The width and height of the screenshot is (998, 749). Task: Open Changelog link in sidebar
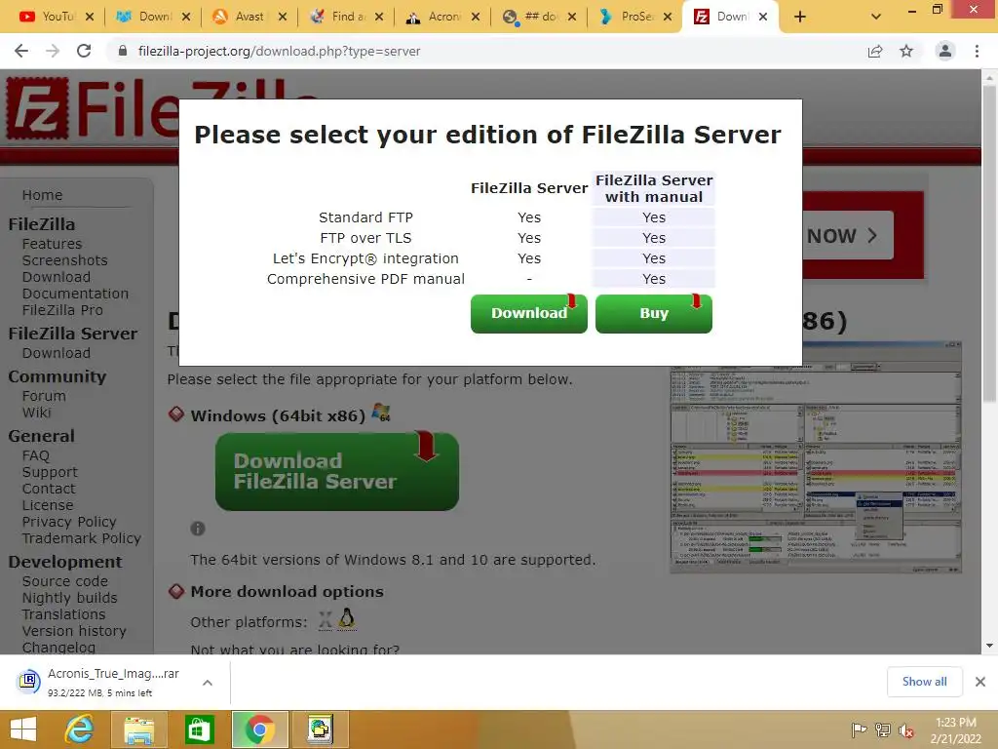58,648
